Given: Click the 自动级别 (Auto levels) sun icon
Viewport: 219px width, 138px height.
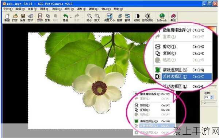Looking at the screenshot, I should click(x=147, y=17).
